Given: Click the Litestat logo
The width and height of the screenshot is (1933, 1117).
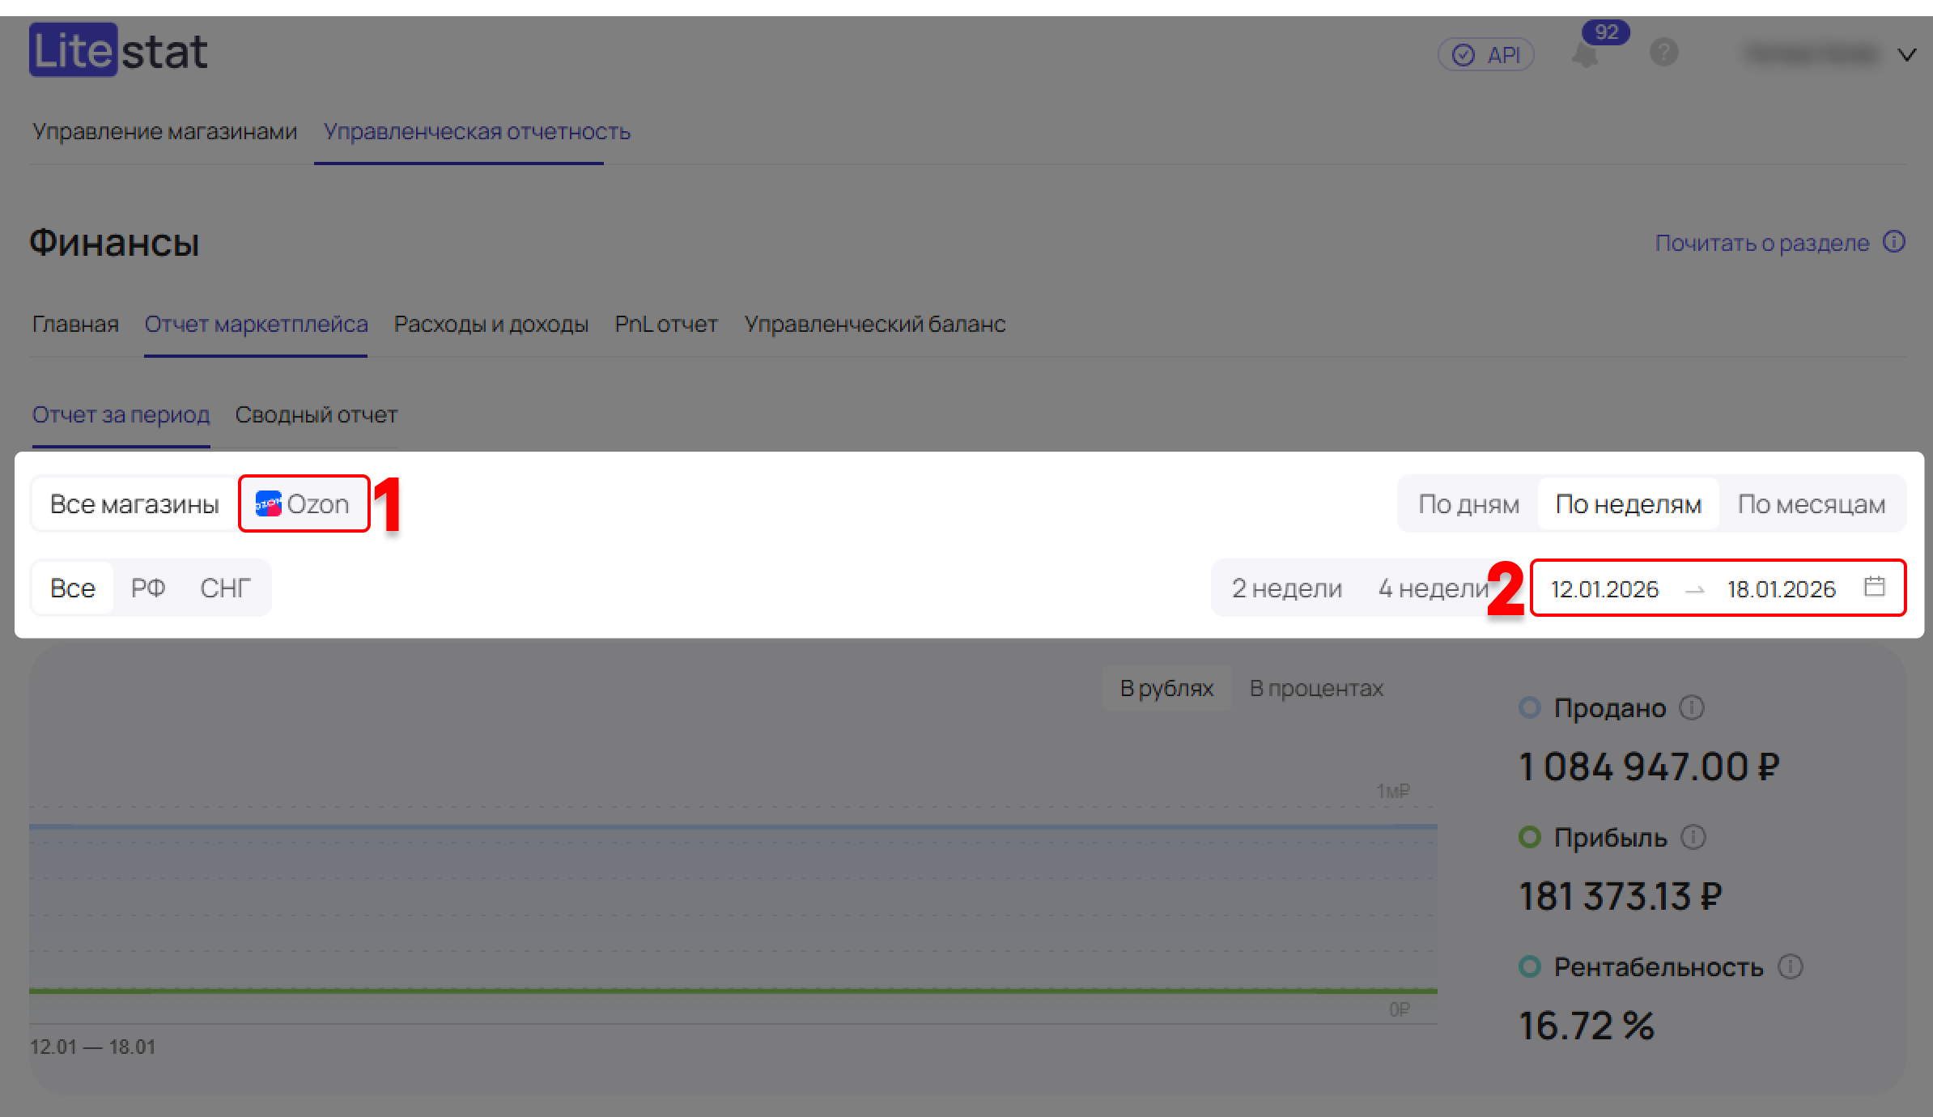Looking at the screenshot, I should [118, 50].
